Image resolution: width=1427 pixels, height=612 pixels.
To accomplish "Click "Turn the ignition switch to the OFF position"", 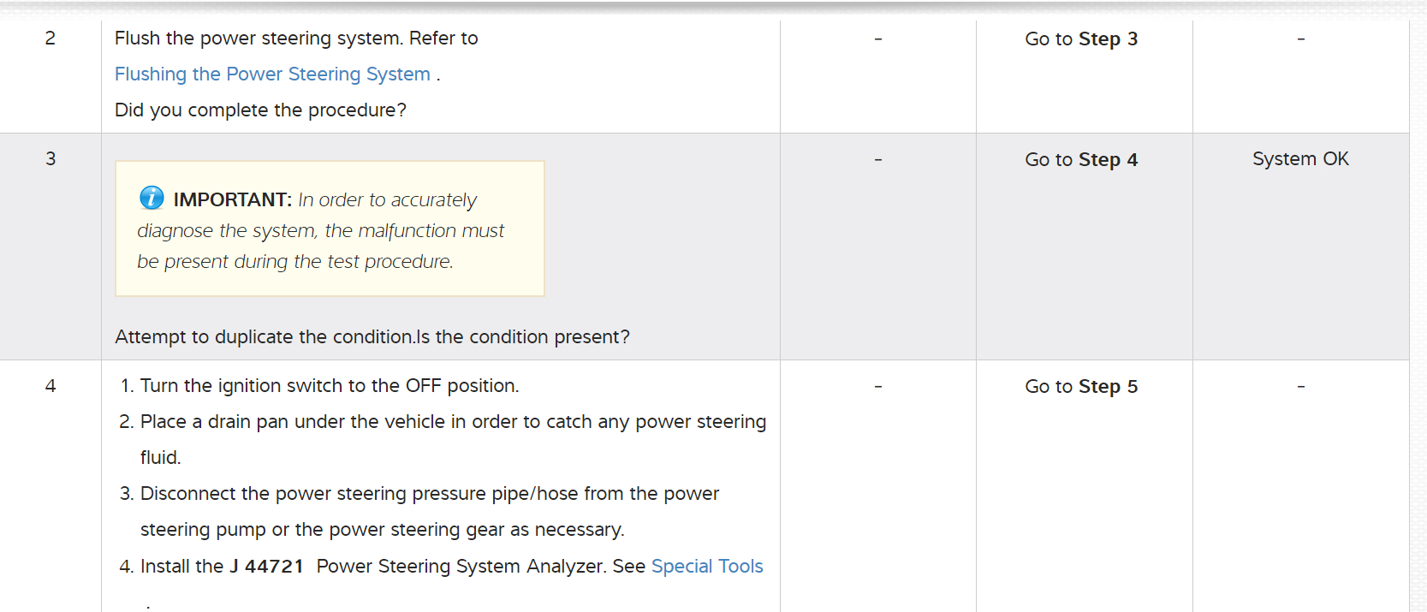I will click(330, 386).
